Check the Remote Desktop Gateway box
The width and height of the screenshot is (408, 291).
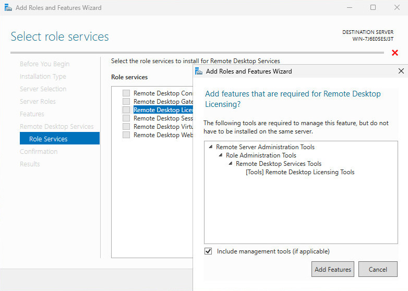pos(126,101)
